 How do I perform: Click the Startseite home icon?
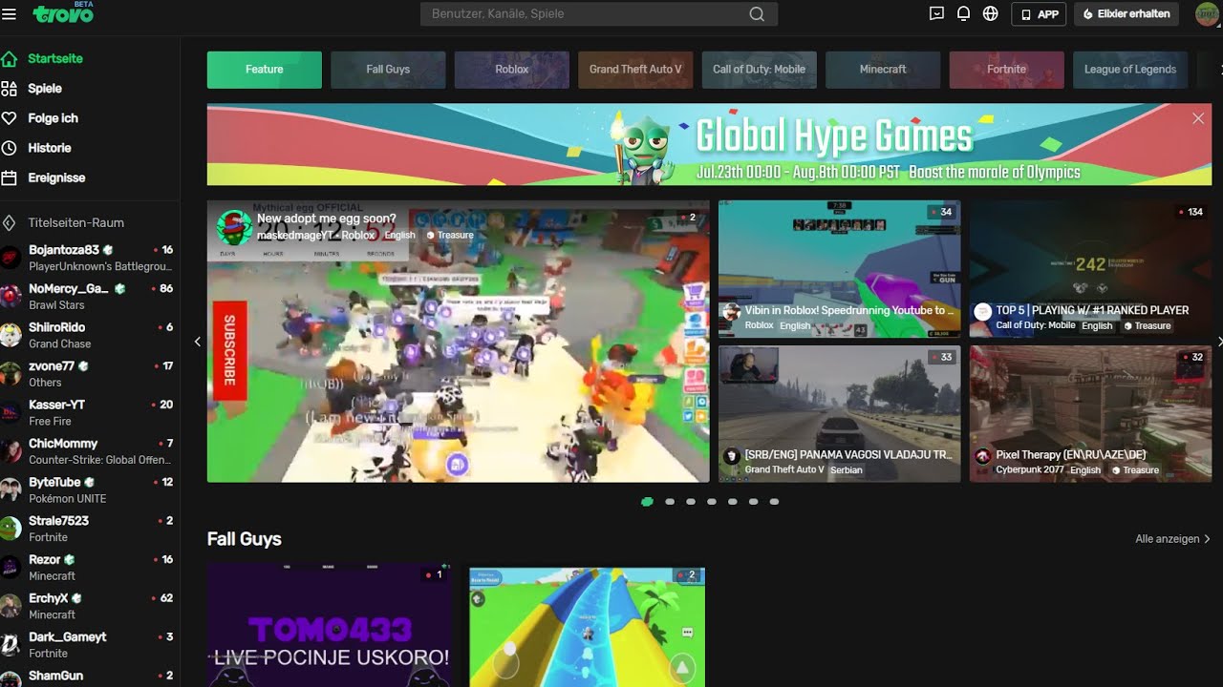10,58
